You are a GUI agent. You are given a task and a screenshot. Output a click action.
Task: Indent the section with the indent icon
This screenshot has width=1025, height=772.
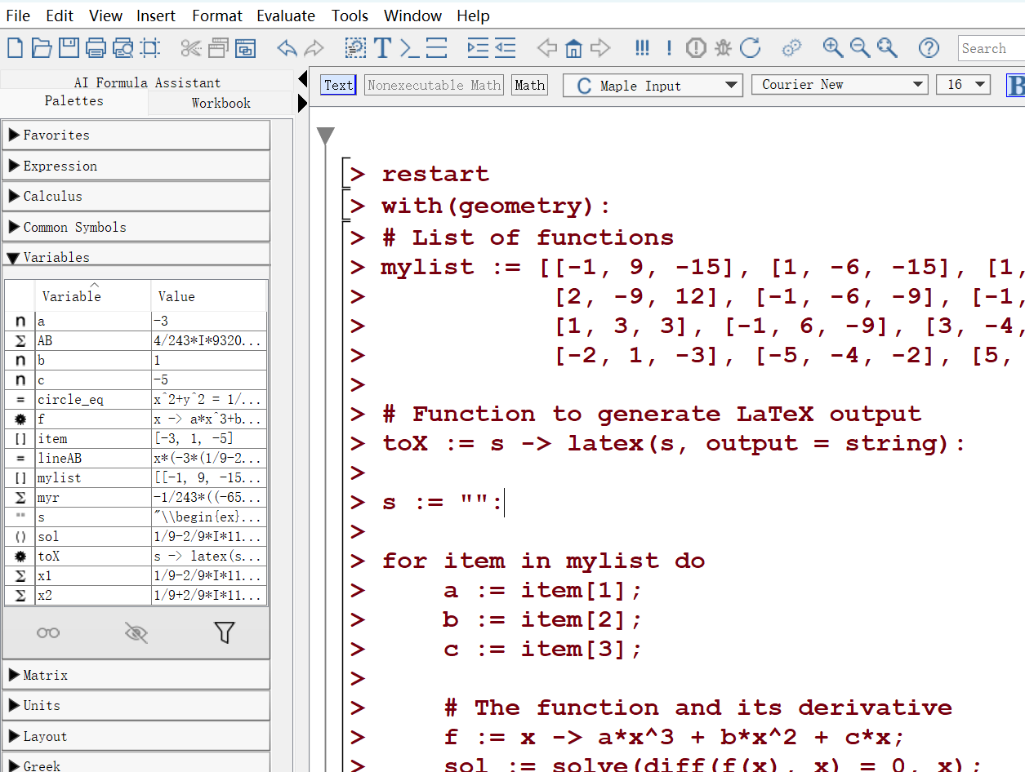[x=478, y=48]
